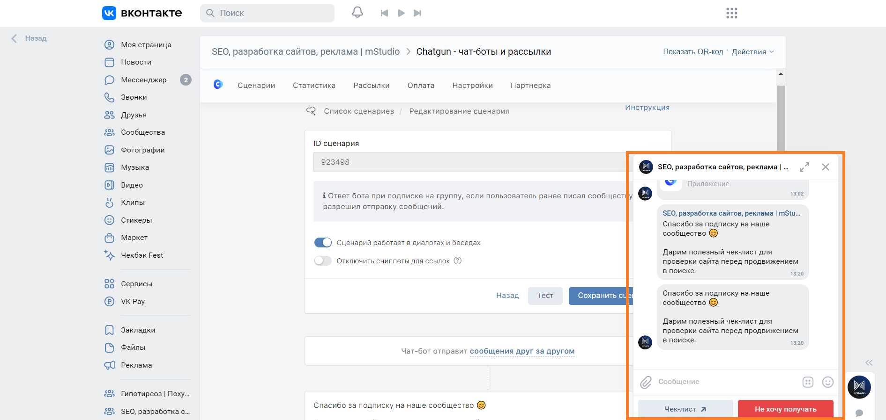The image size is (886, 420).
Task: Open the Стикеры icon
Action: pyautogui.click(x=109, y=220)
